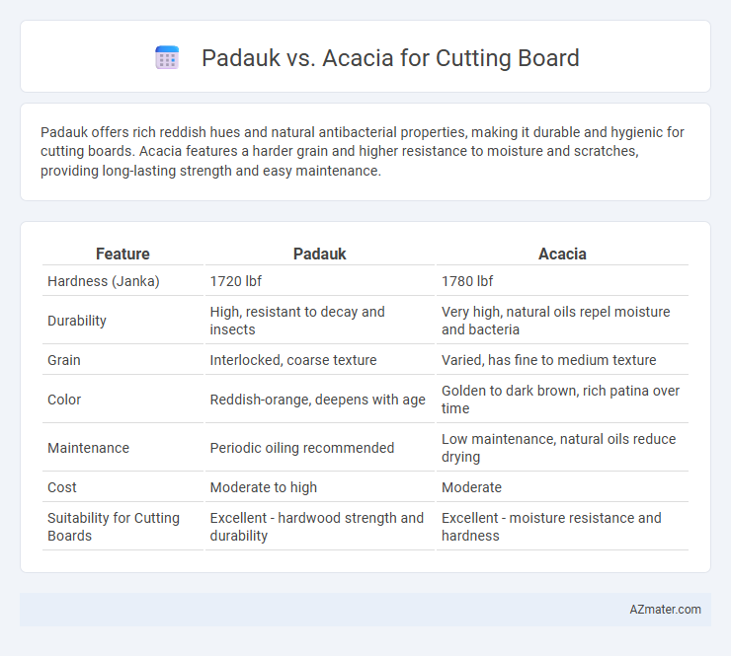This screenshot has width=731, height=656.
Task: Click the calendar icon beside the title
Action: [x=167, y=58]
